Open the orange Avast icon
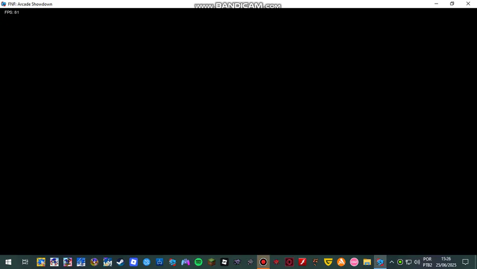477x269 pixels. (x=341, y=262)
